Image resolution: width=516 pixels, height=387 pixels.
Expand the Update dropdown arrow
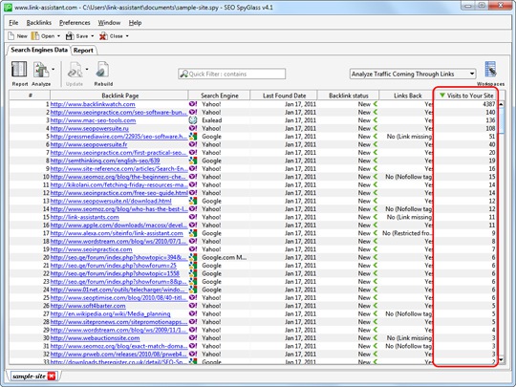coord(87,69)
